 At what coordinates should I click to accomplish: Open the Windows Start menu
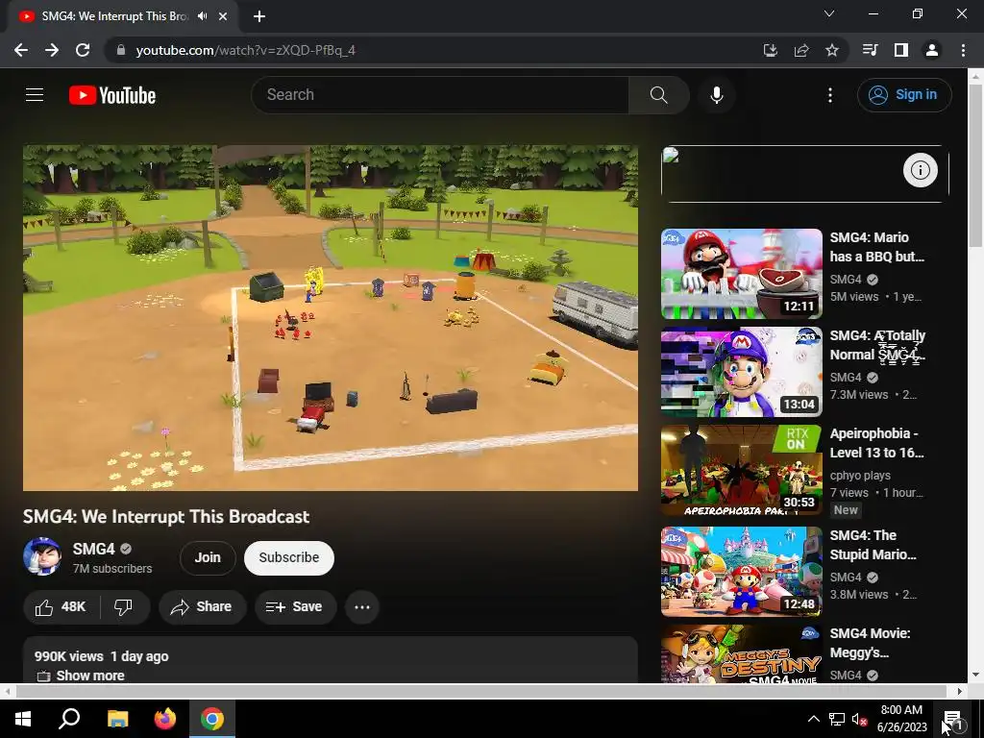pyautogui.click(x=23, y=719)
